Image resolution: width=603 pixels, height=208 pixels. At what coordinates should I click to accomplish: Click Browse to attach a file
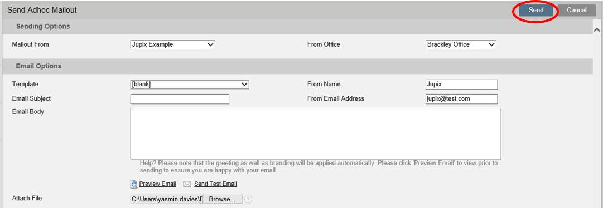tap(222, 199)
